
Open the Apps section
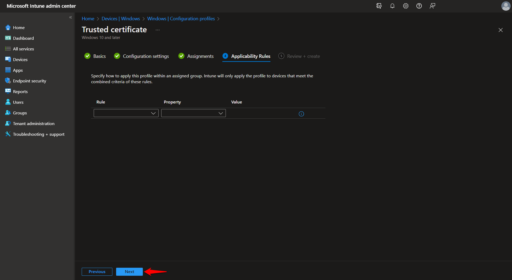click(x=18, y=70)
